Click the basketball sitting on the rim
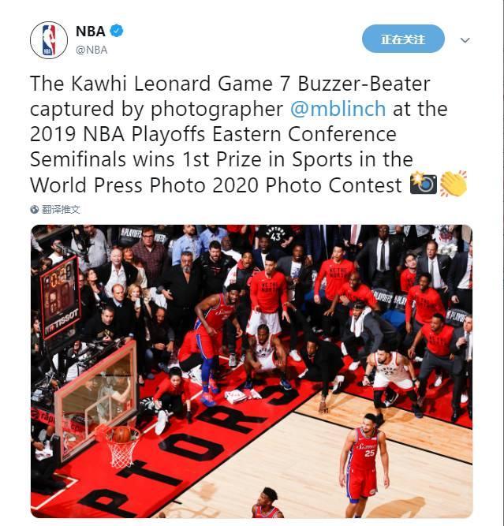This screenshot has height=526, width=504. click(121, 434)
